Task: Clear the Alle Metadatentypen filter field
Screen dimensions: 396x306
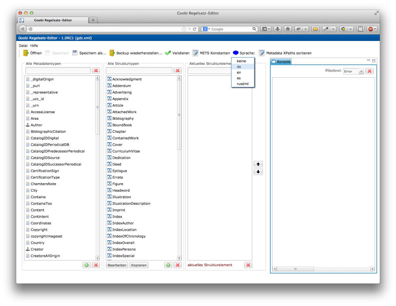Action: pyautogui.click(x=96, y=71)
